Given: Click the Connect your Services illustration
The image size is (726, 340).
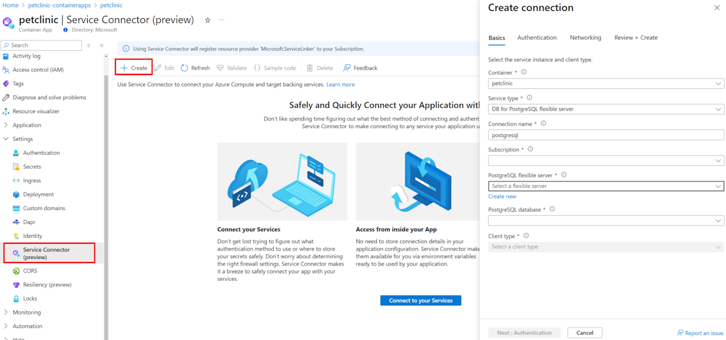Looking at the screenshot, I should (x=282, y=181).
